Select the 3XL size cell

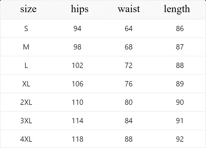point(26,121)
